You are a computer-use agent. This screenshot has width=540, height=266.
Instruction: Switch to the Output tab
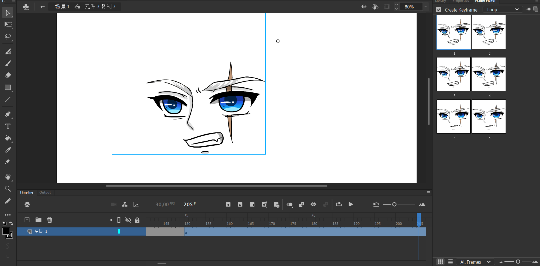(x=45, y=192)
